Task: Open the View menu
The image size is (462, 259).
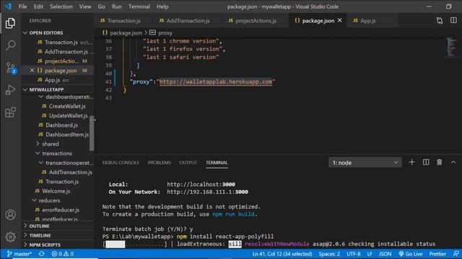Action: pos(85,6)
